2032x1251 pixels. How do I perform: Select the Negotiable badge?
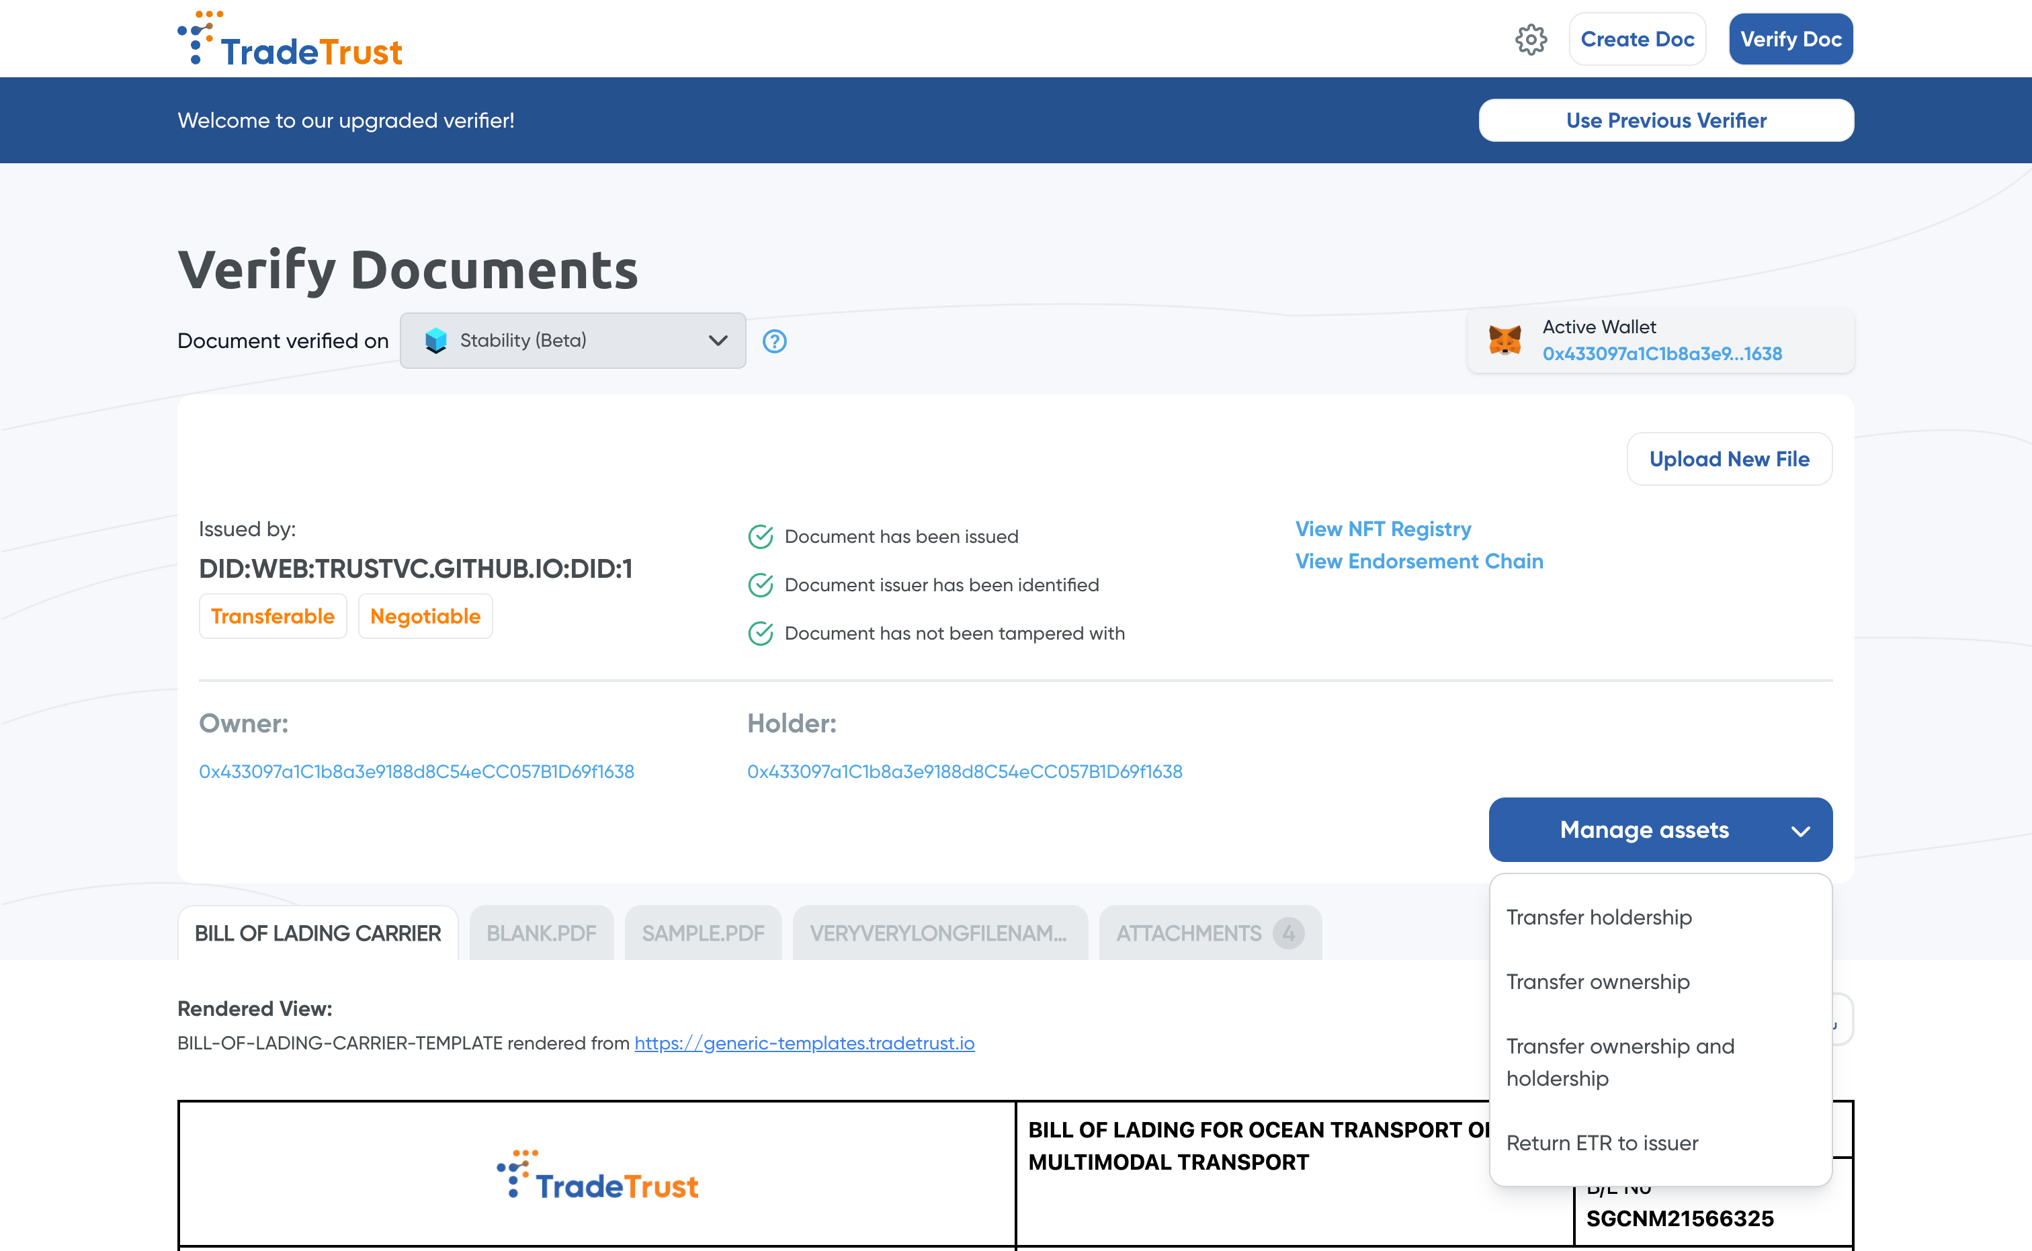point(425,615)
